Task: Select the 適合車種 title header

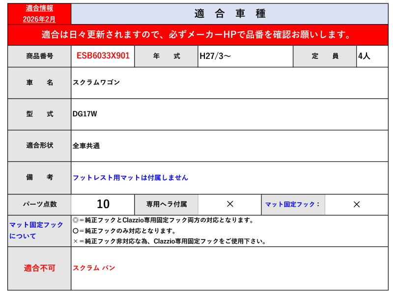Action: point(229,14)
